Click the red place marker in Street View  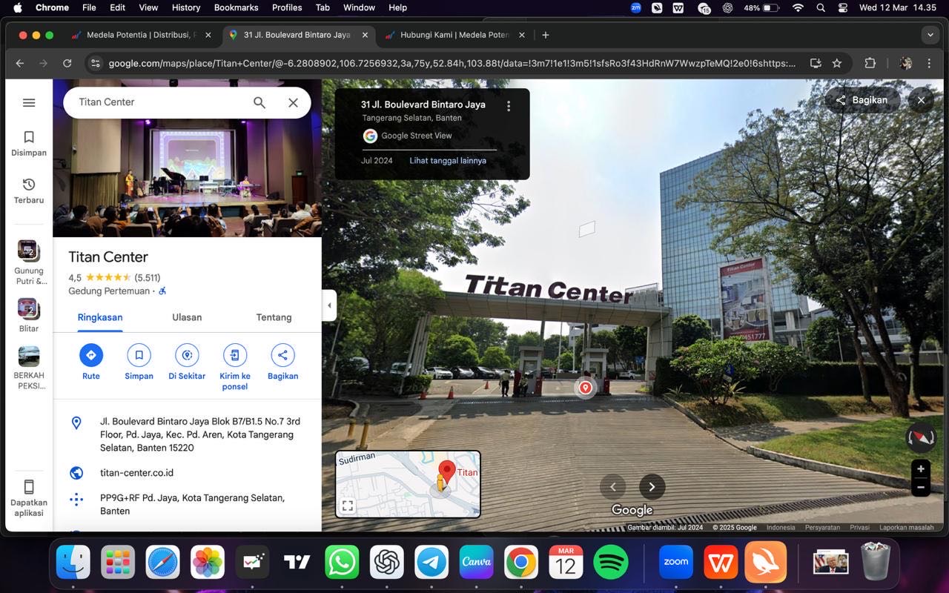pyautogui.click(x=586, y=388)
